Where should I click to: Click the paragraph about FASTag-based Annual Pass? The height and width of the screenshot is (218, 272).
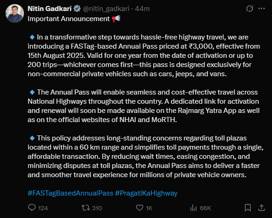[144, 56]
